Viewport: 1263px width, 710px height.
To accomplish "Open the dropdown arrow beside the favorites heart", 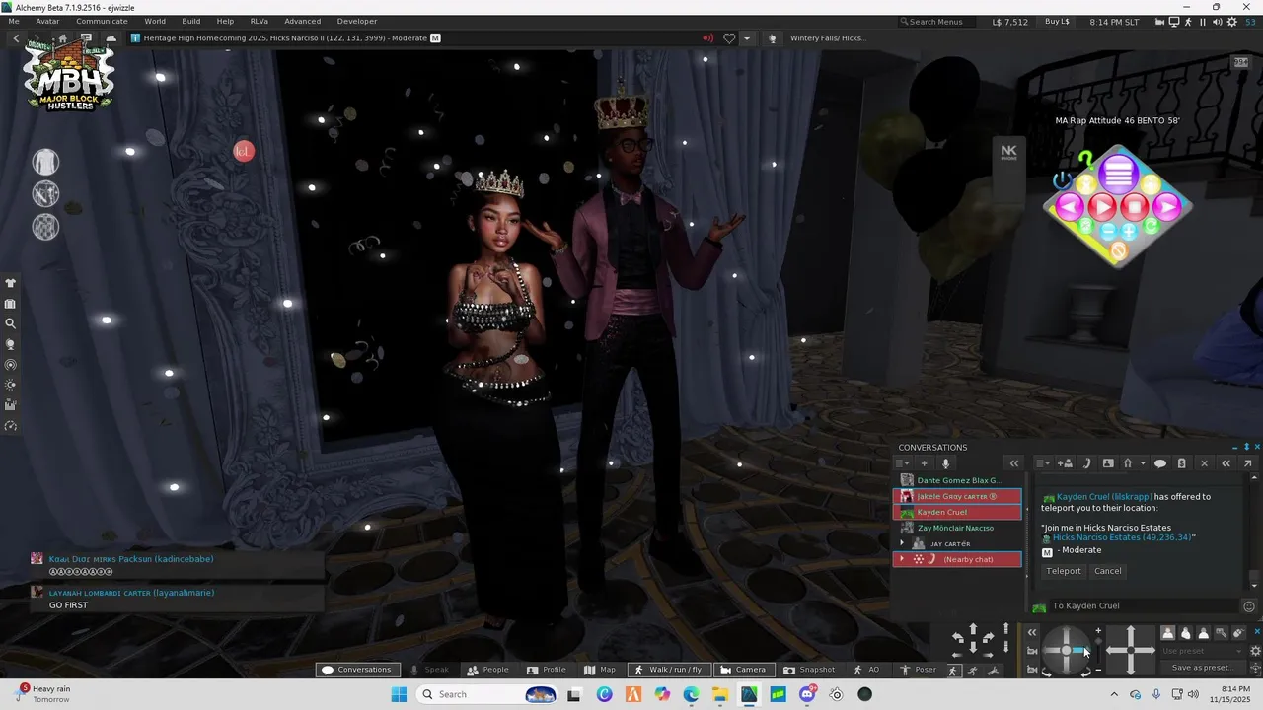I will click(747, 38).
